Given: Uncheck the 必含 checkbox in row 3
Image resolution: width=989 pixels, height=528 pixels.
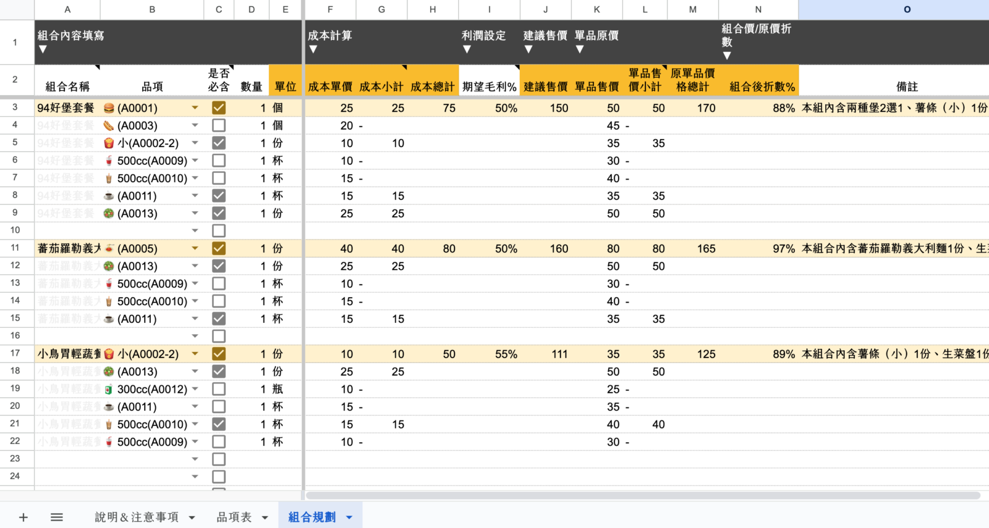Looking at the screenshot, I should 219,108.
